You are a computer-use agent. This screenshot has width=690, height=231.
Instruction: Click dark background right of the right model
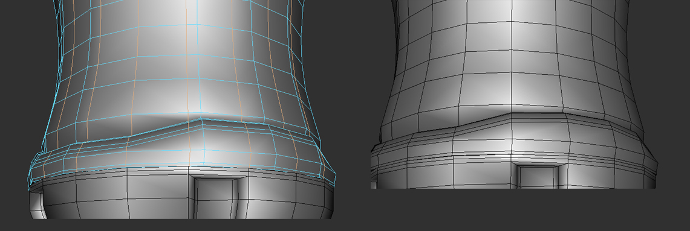click(669, 88)
